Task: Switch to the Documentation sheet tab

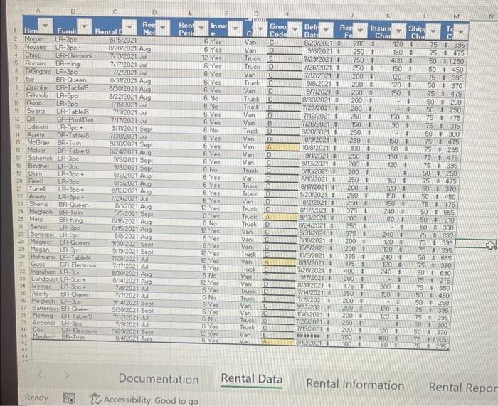Action: pos(159,379)
